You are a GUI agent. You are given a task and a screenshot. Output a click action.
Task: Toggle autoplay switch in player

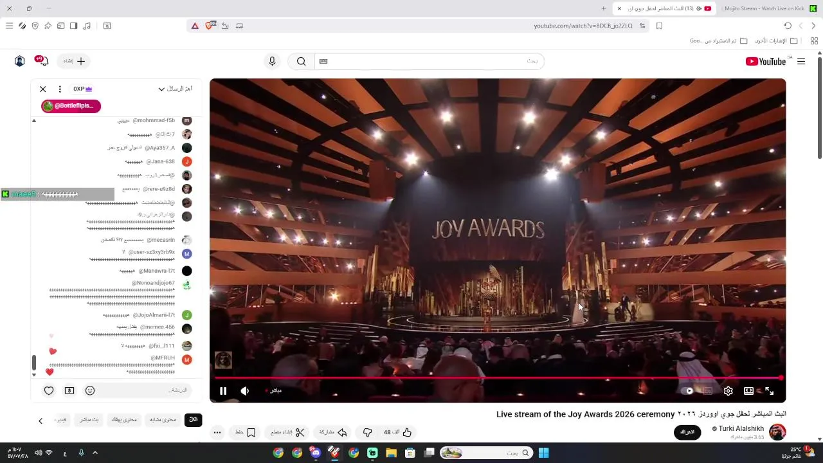click(x=689, y=391)
